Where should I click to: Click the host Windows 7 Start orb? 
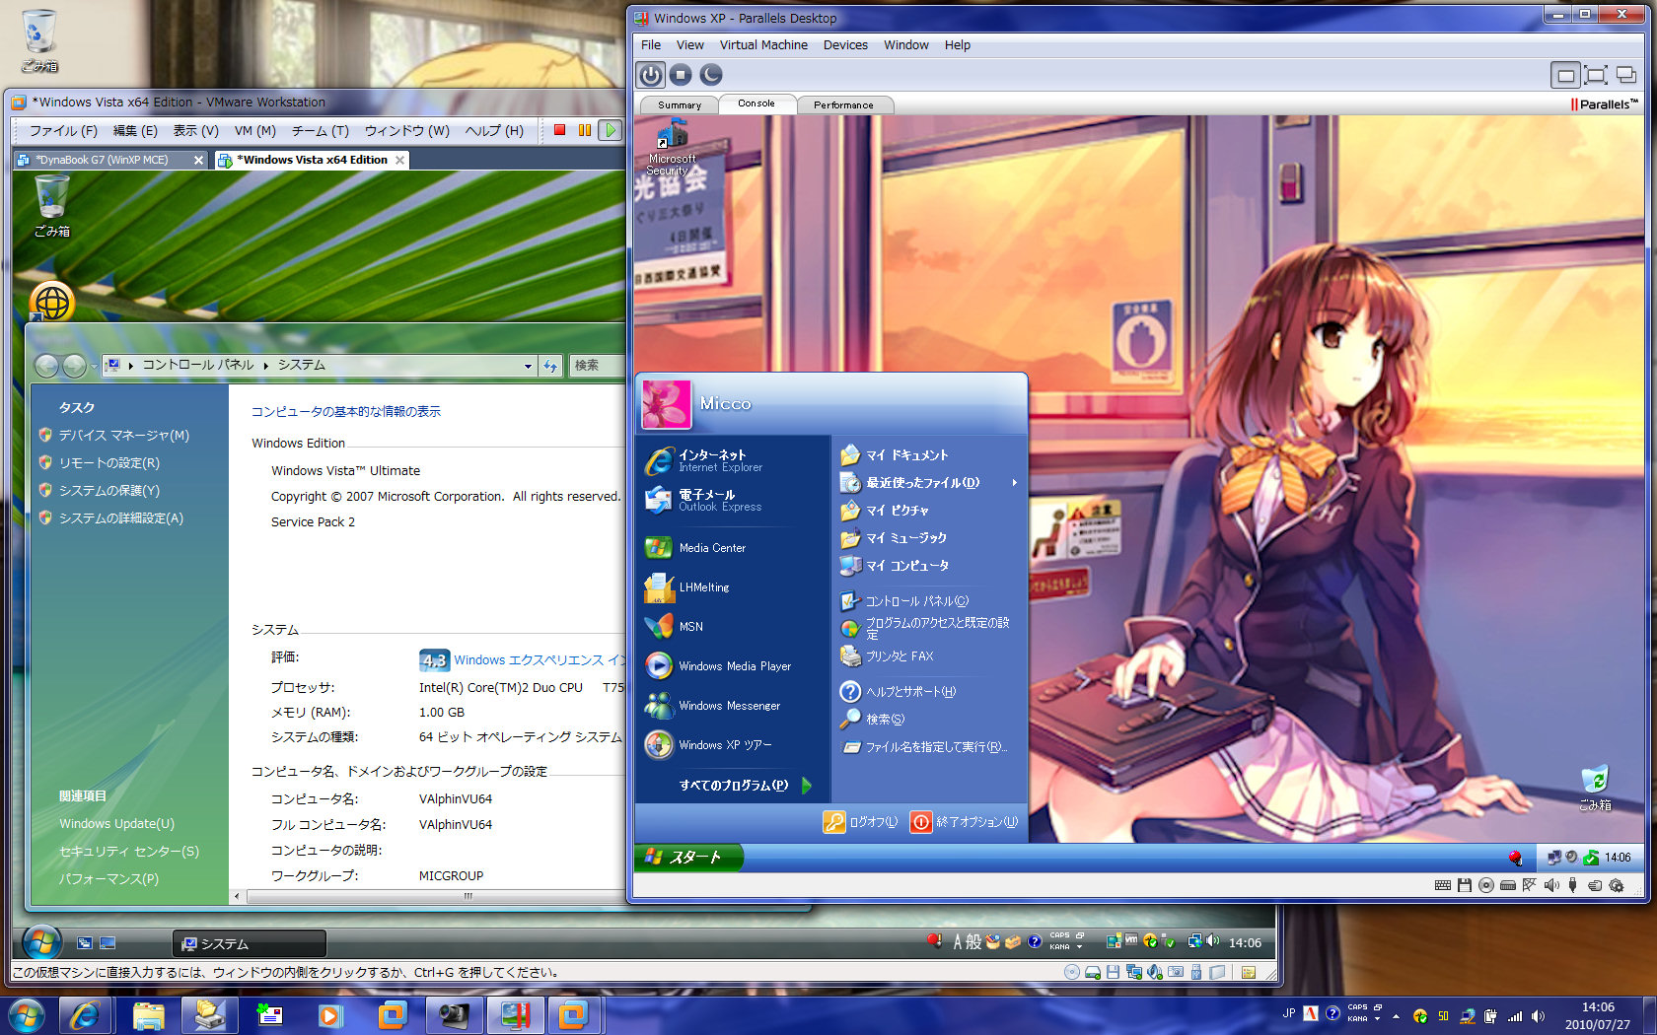coord(27,1015)
